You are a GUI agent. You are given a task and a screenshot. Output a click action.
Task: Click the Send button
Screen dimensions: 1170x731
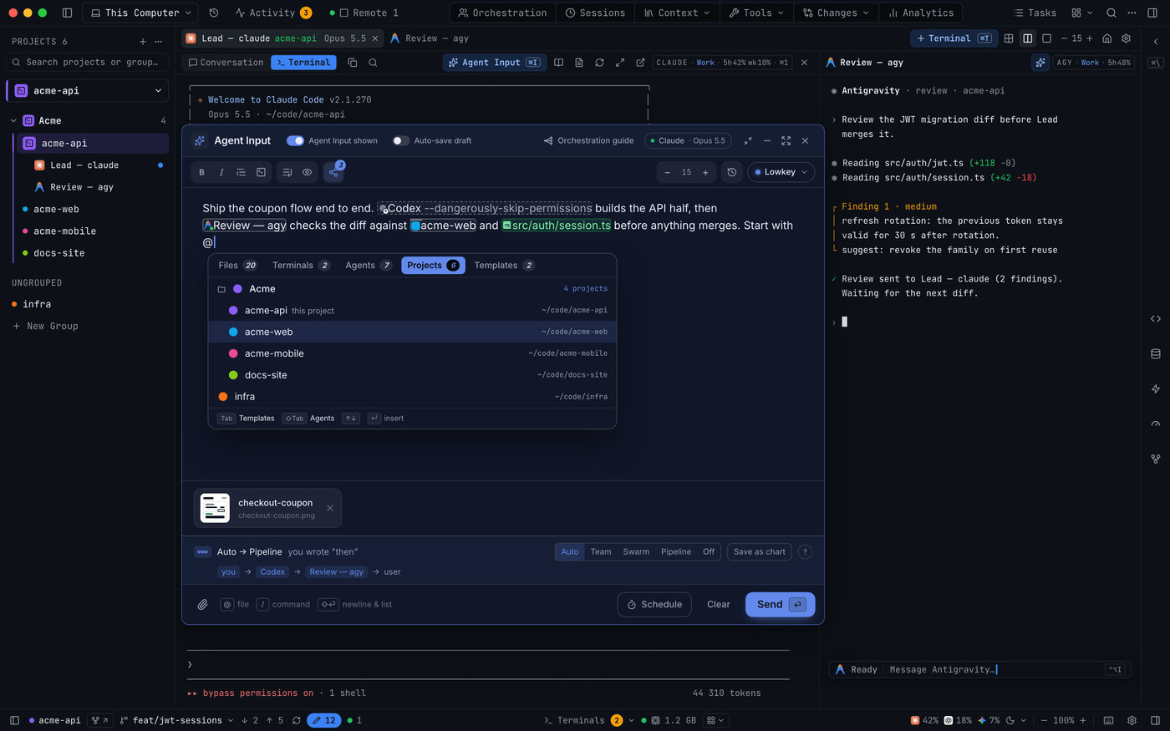tap(780, 604)
